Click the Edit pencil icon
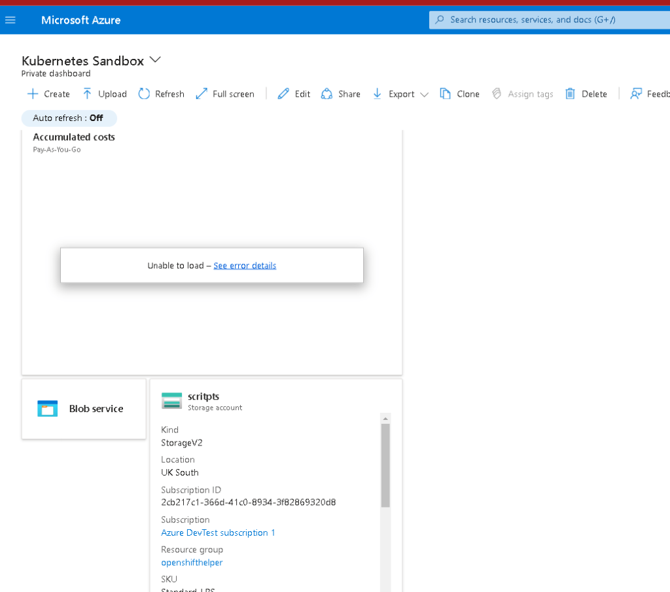 click(x=283, y=94)
